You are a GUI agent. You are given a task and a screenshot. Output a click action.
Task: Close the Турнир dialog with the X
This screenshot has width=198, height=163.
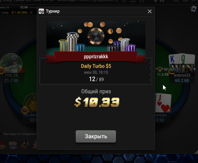click(150, 12)
